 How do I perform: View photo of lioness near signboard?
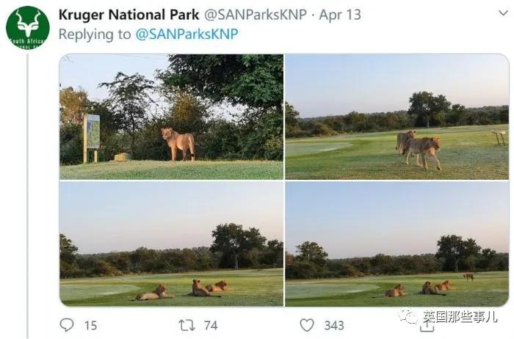coord(171,117)
